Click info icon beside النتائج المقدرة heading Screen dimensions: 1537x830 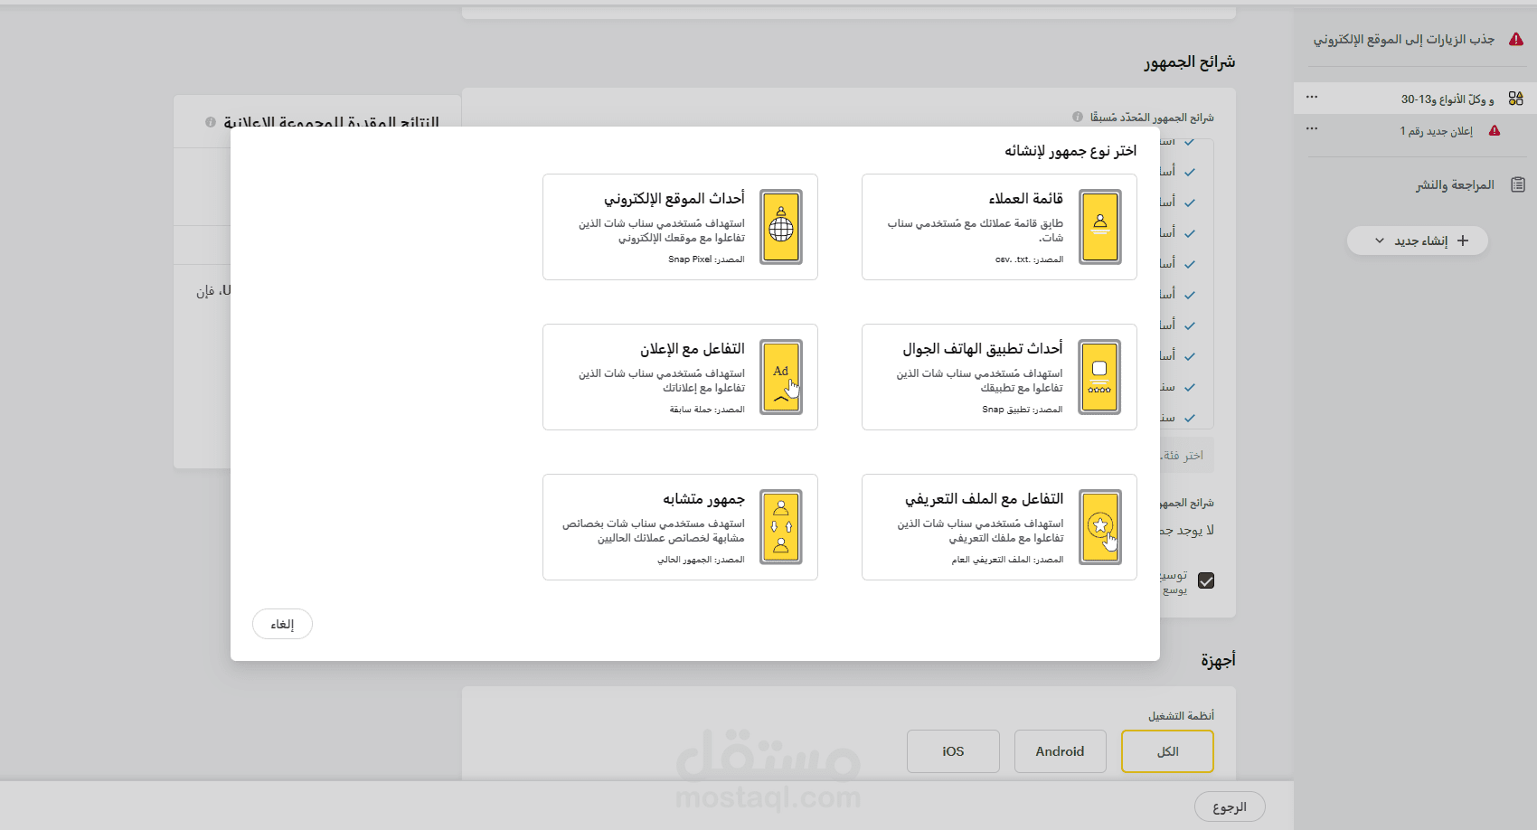(211, 122)
